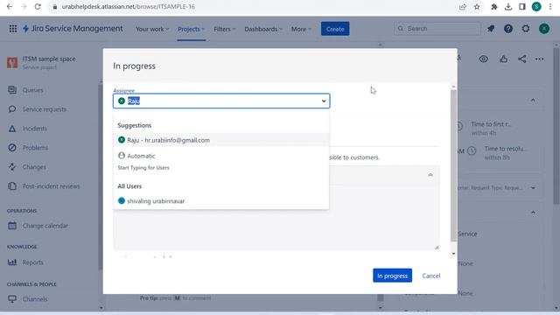
Task: Select shivaling urabinnavar from All Users
Action: pos(221,201)
